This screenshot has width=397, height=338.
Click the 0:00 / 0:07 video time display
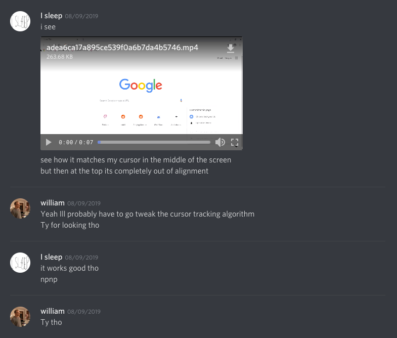click(x=76, y=142)
